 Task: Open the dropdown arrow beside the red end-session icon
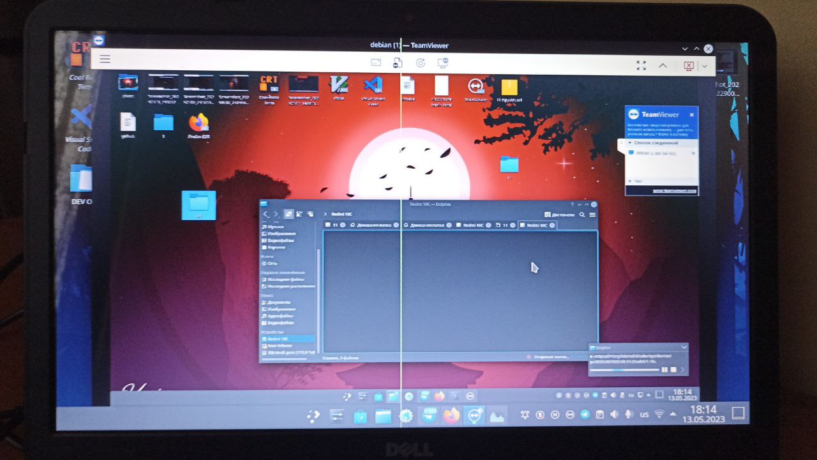pyautogui.click(x=704, y=66)
